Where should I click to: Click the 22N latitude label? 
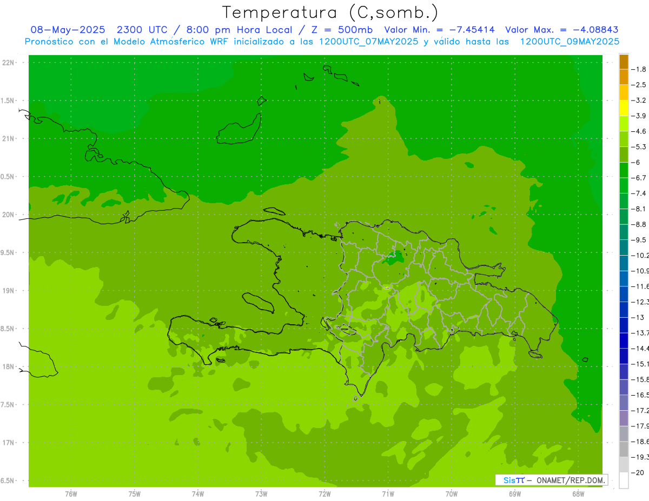(x=8, y=63)
